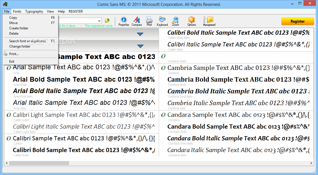Screen dimensions: 318x175
Task: Choose Search font or duplicates
Action: [x=30, y=41]
